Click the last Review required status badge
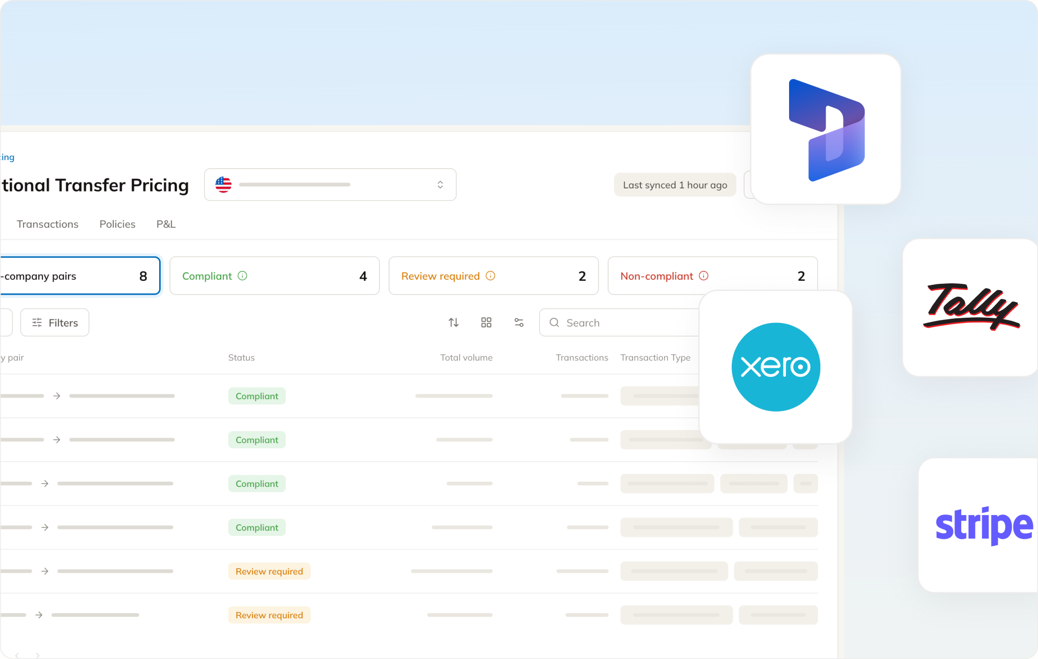The width and height of the screenshot is (1038, 659). coord(269,615)
